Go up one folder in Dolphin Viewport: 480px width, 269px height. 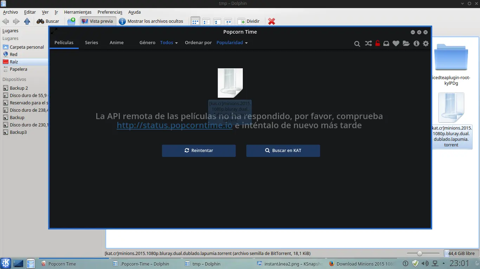[x=27, y=21]
